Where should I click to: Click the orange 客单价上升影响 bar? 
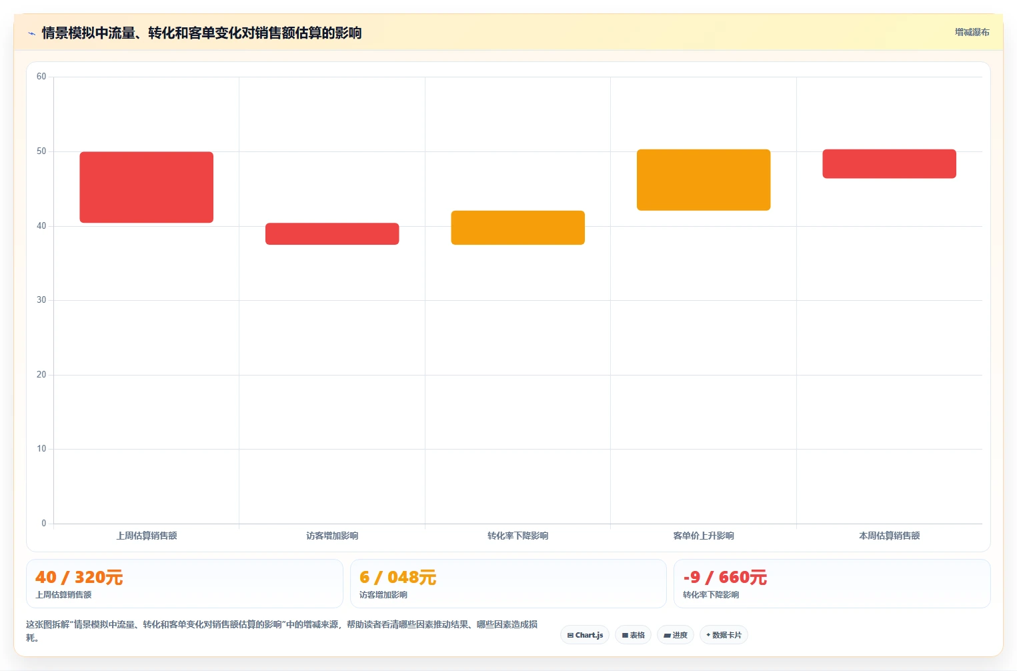(x=704, y=180)
